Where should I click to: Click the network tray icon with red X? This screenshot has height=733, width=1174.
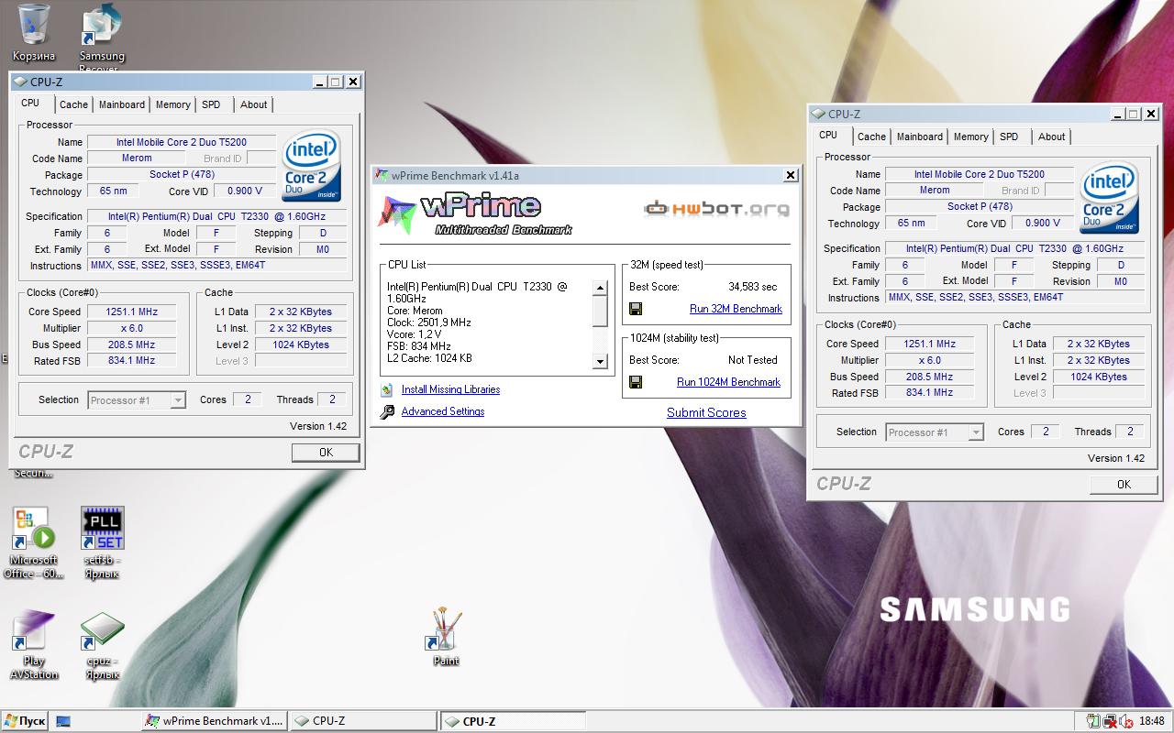click(x=1110, y=721)
